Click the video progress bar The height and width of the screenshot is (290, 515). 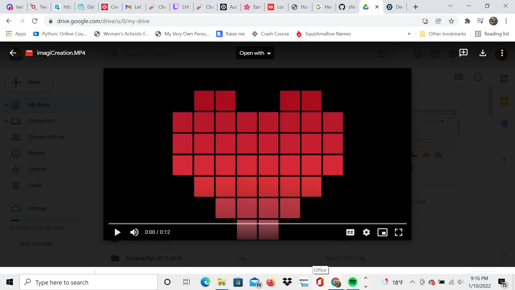257,223
